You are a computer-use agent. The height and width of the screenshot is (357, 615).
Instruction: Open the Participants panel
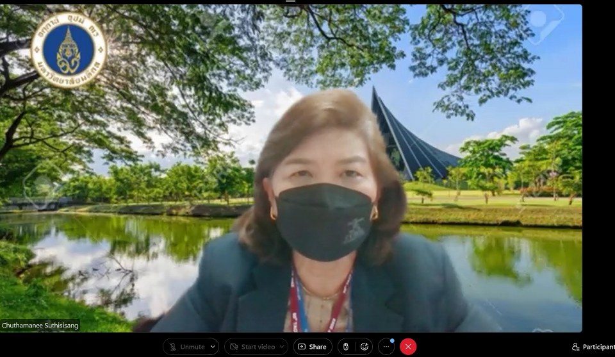(593, 347)
